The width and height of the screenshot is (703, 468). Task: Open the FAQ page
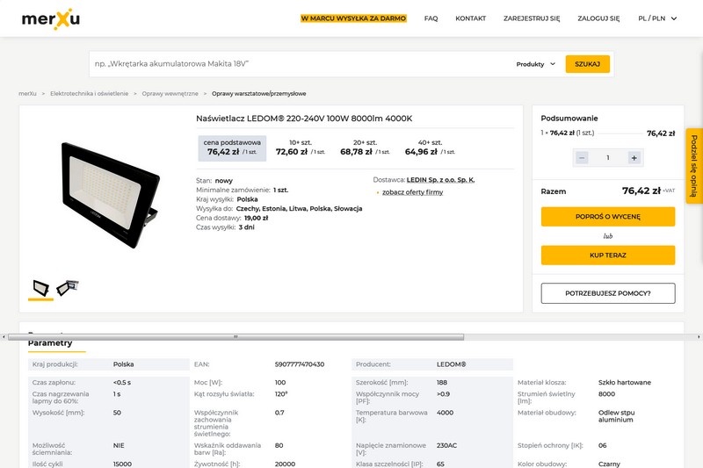tap(431, 18)
